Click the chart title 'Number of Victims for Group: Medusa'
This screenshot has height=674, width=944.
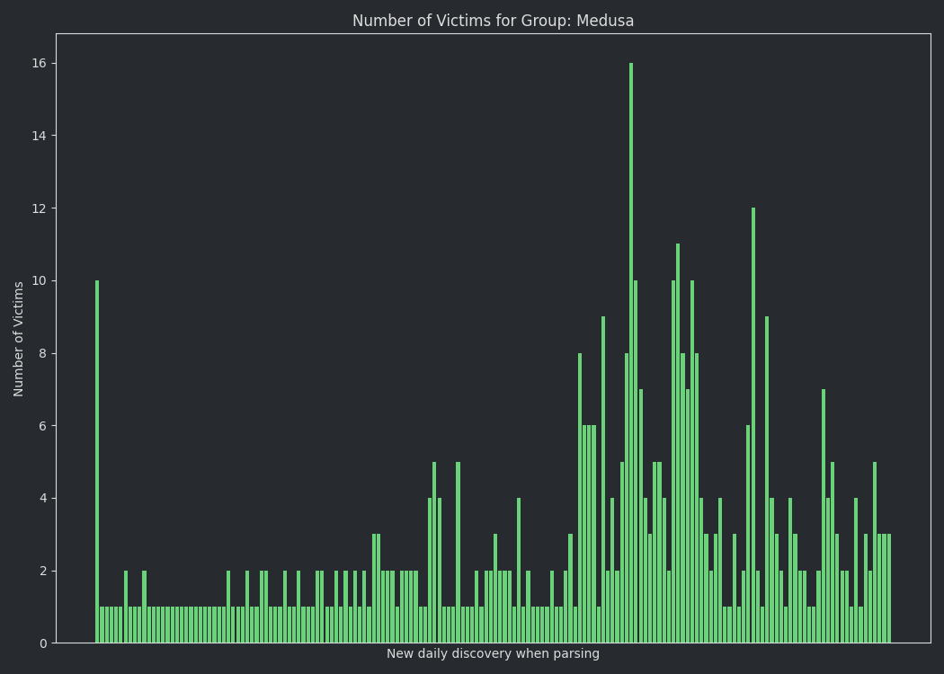coord(493,21)
